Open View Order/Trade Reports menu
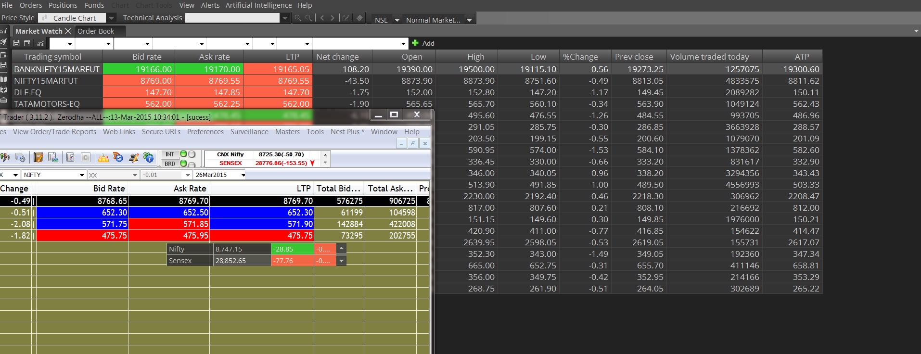The image size is (921, 354). point(54,132)
